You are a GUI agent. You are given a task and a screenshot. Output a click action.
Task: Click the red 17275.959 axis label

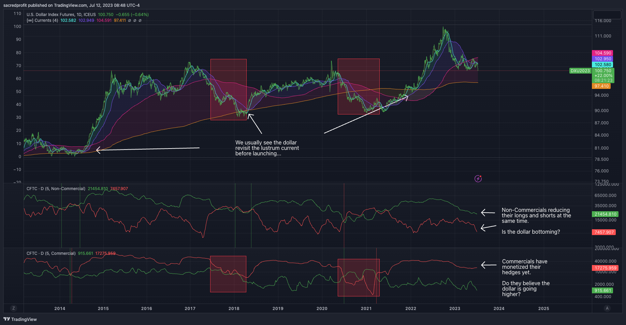(x=605, y=268)
